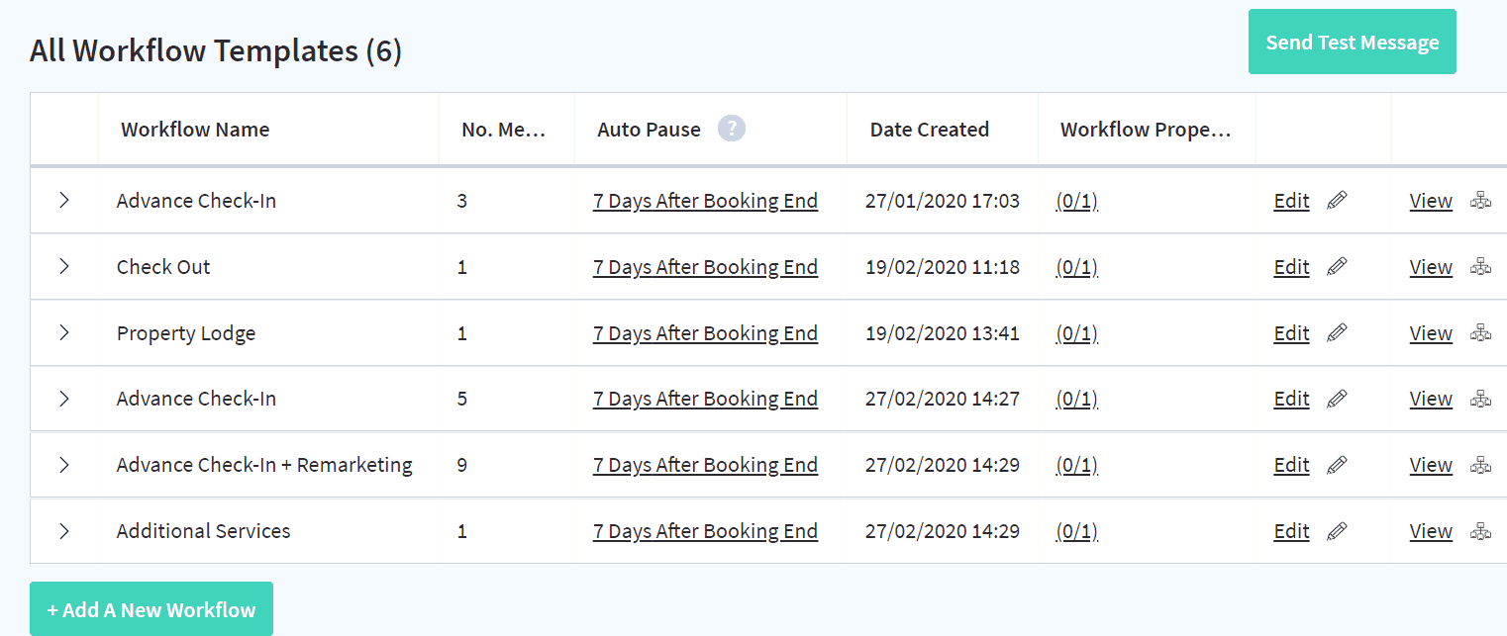
Task: Open Edit link for Additional Services
Action: coord(1291,531)
